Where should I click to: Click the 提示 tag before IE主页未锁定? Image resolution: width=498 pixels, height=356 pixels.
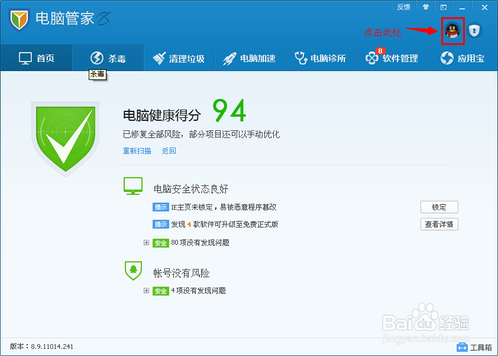(161, 207)
